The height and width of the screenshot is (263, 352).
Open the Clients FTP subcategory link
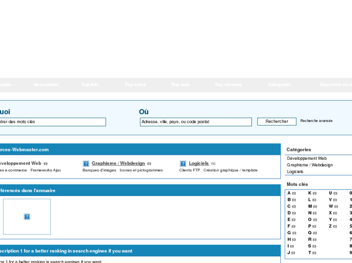coord(189,170)
